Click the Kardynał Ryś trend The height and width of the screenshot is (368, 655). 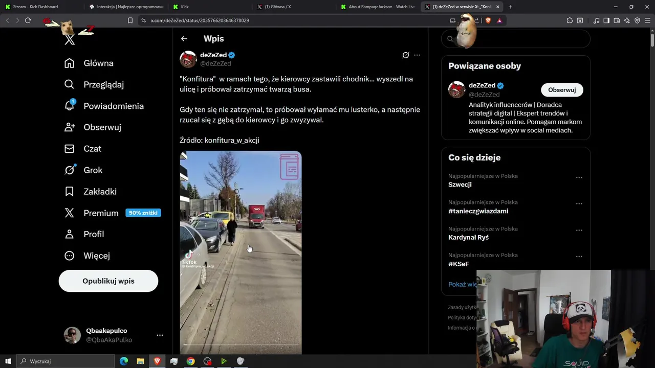tap(469, 238)
